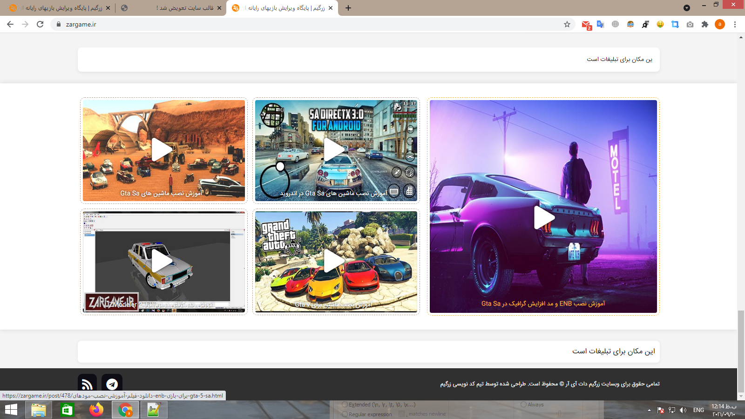The width and height of the screenshot is (745, 419).
Task: Open a new browser tab
Action: (x=348, y=8)
